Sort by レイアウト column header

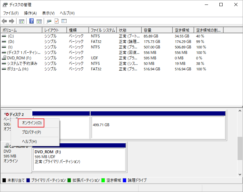pos(55,30)
